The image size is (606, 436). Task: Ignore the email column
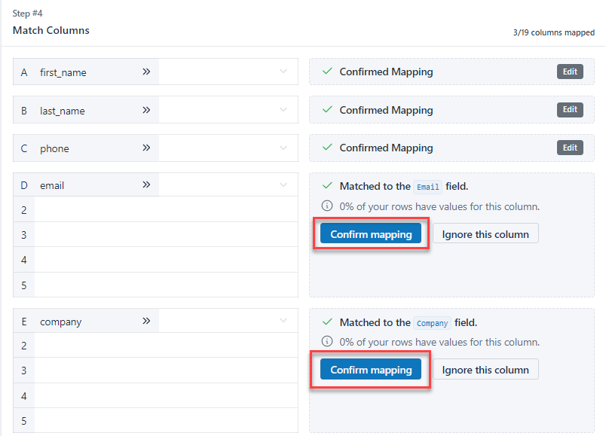[485, 233]
